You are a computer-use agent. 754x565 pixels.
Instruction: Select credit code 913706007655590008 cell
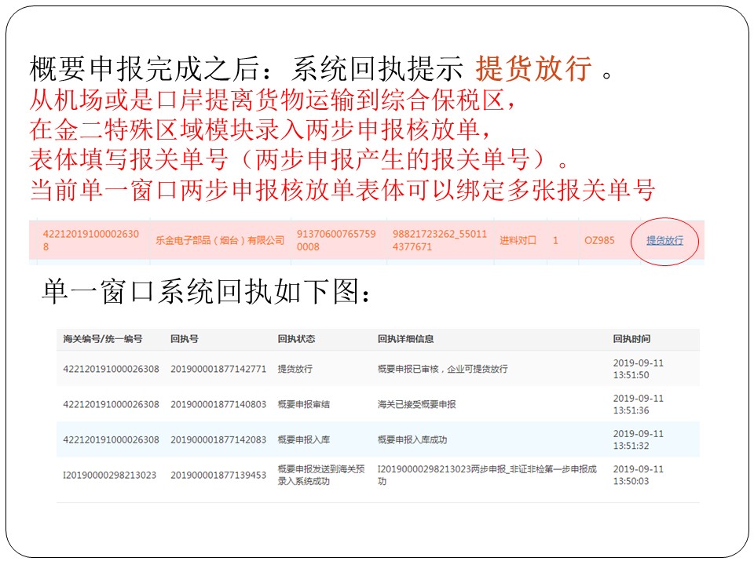coord(335,240)
